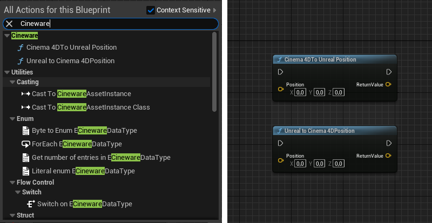The height and width of the screenshot is (223, 432).
Task: Toggle the Context Sensitive checkbox
Action: point(151,10)
